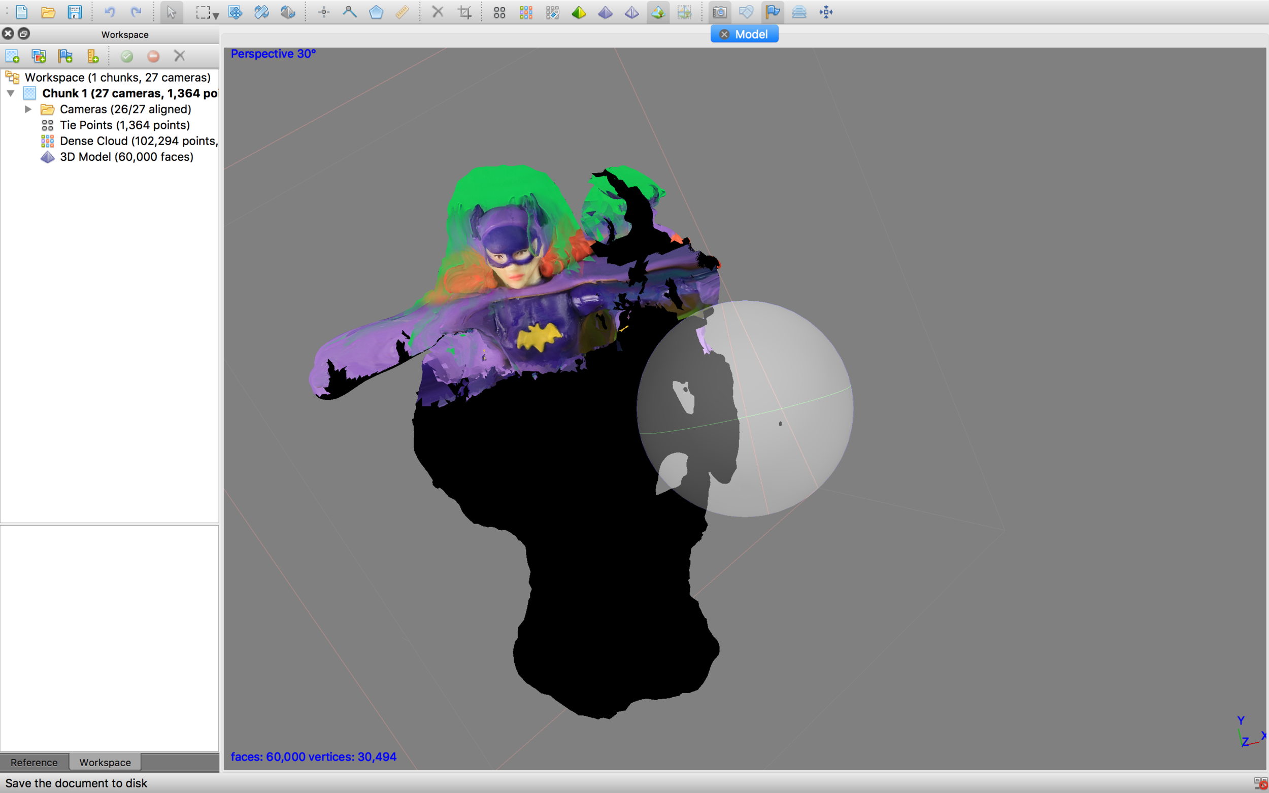1269x793 pixels.
Task: Click the Delete Selection X icon
Action: 438,12
